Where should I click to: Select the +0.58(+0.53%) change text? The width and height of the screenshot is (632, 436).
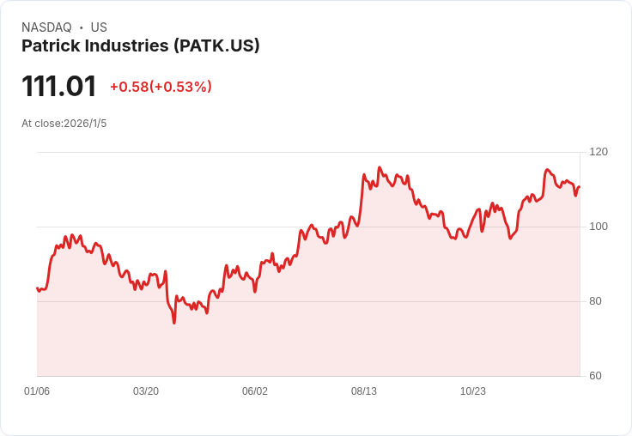click(x=161, y=87)
